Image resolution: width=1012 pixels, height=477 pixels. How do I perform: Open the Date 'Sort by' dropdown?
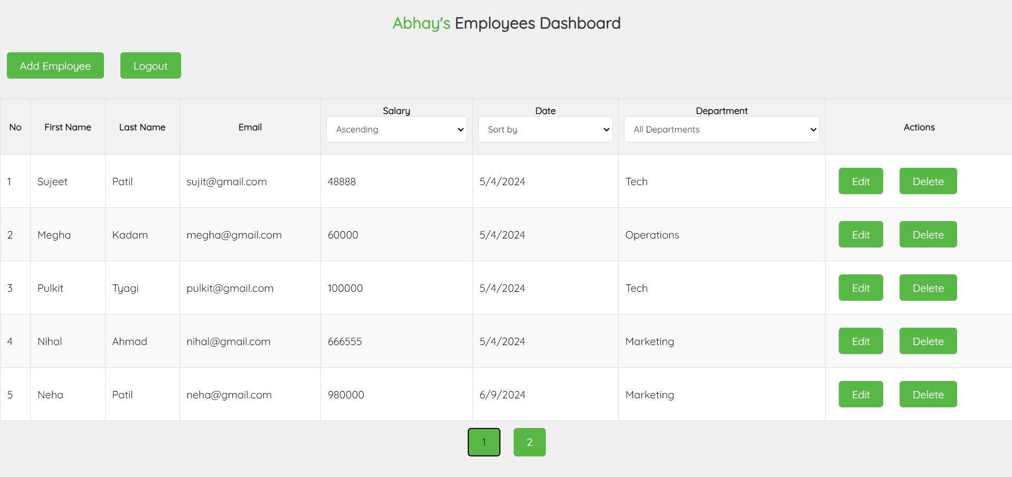tap(545, 129)
